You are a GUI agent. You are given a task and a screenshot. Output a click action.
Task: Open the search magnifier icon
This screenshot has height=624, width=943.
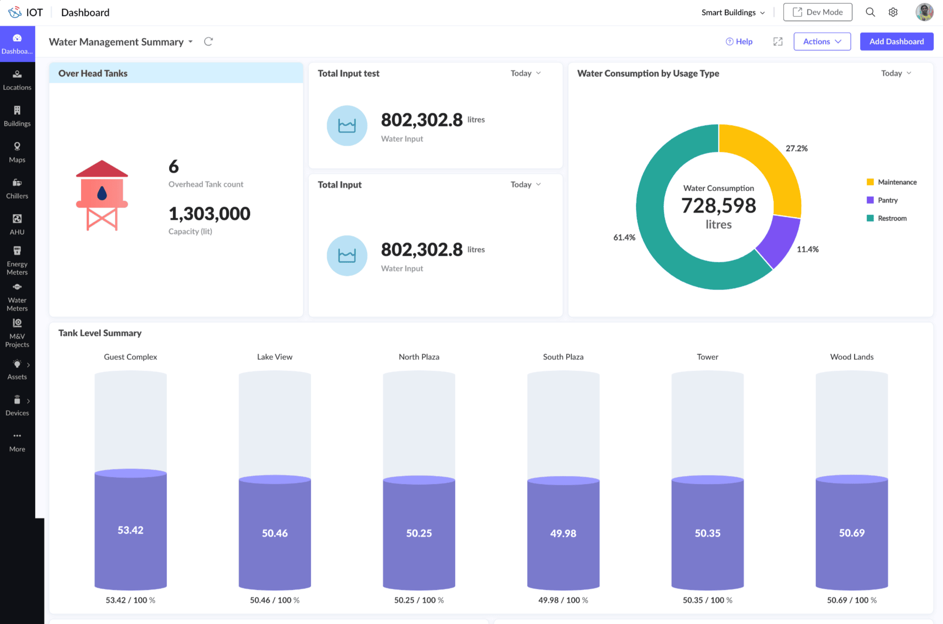(x=870, y=12)
